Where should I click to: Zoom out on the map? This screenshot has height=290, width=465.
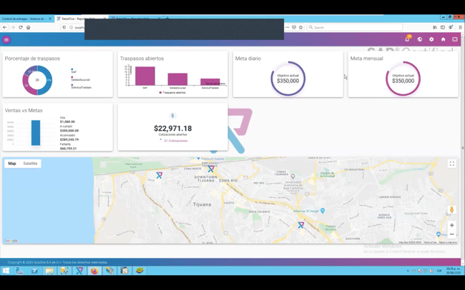(x=451, y=234)
